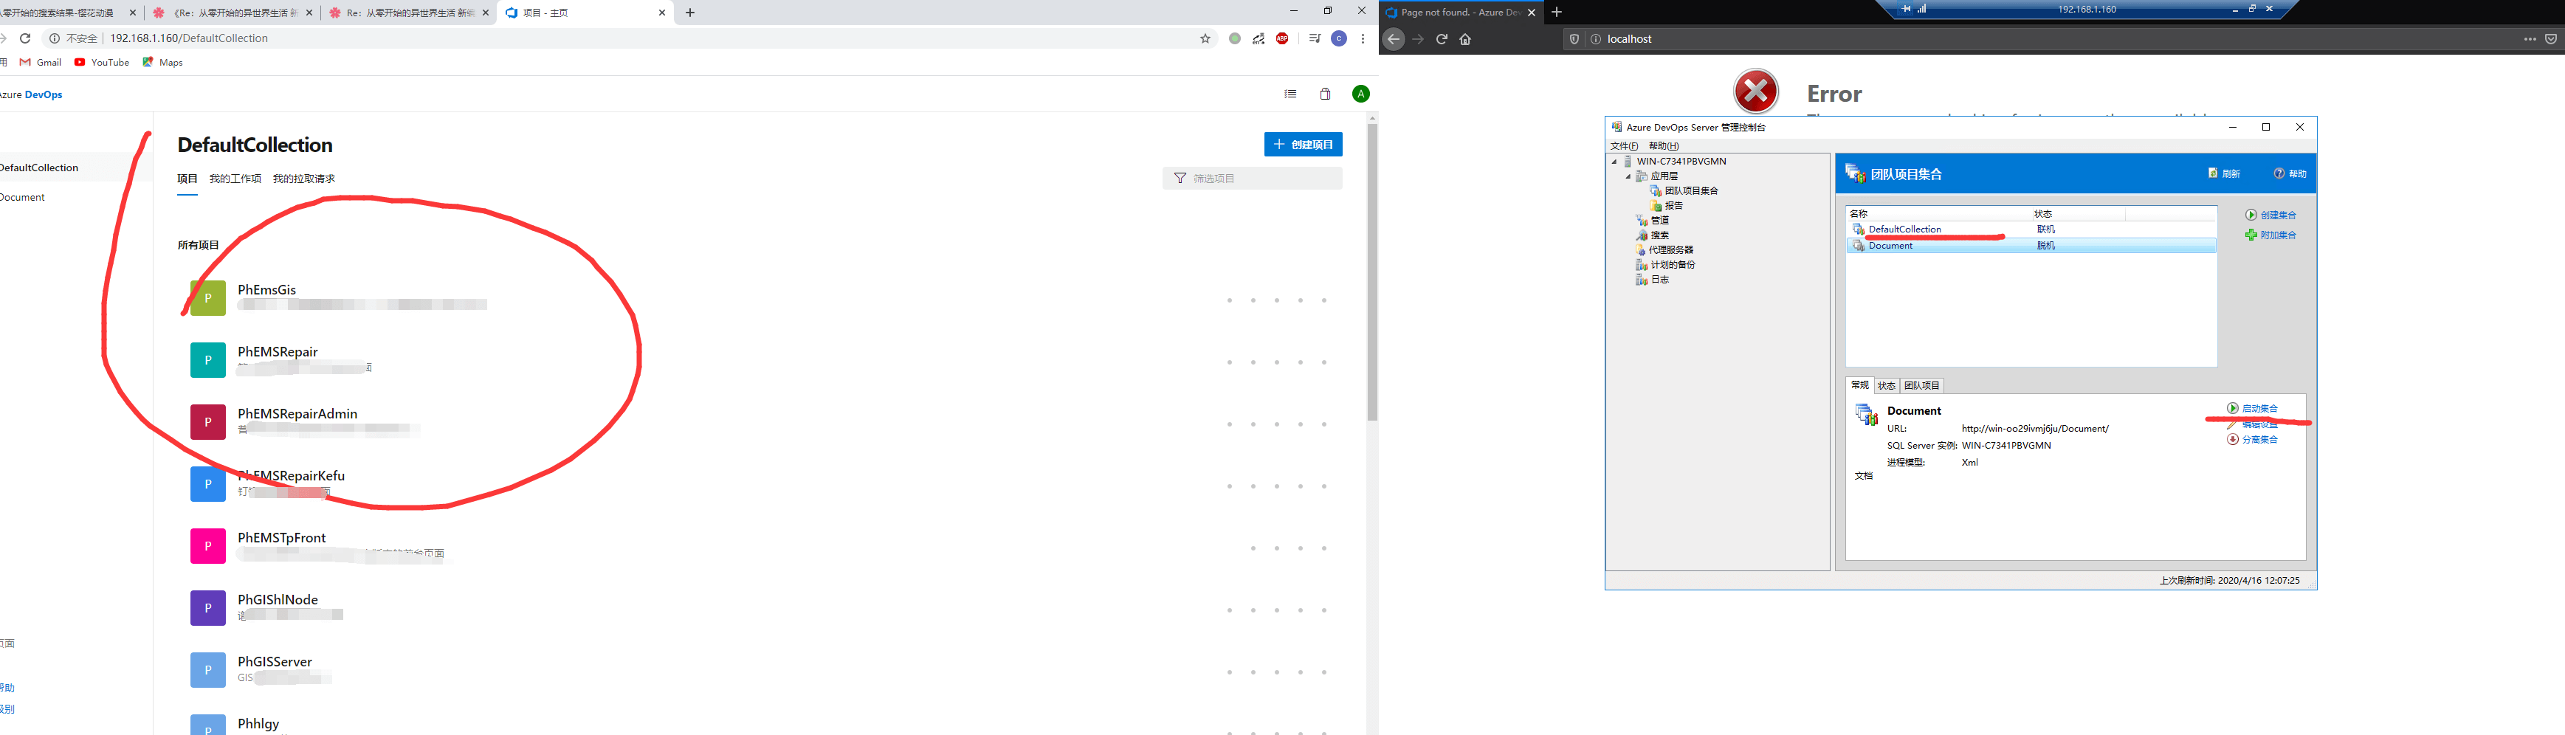
Task: Click the 启动集合 green start icon
Action: point(2232,408)
